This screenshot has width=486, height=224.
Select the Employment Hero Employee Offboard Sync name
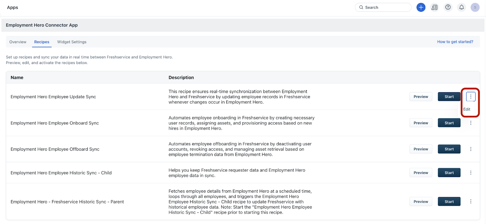[x=55, y=149]
